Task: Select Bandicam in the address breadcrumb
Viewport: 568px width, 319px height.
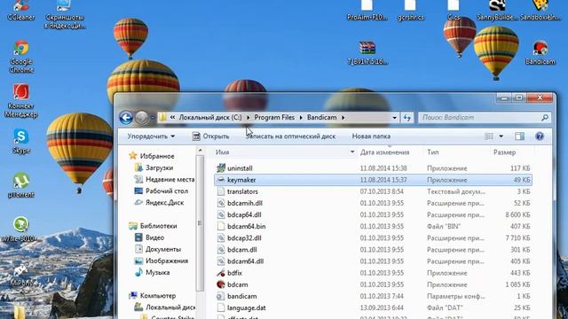Action: [x=321, y=118]
